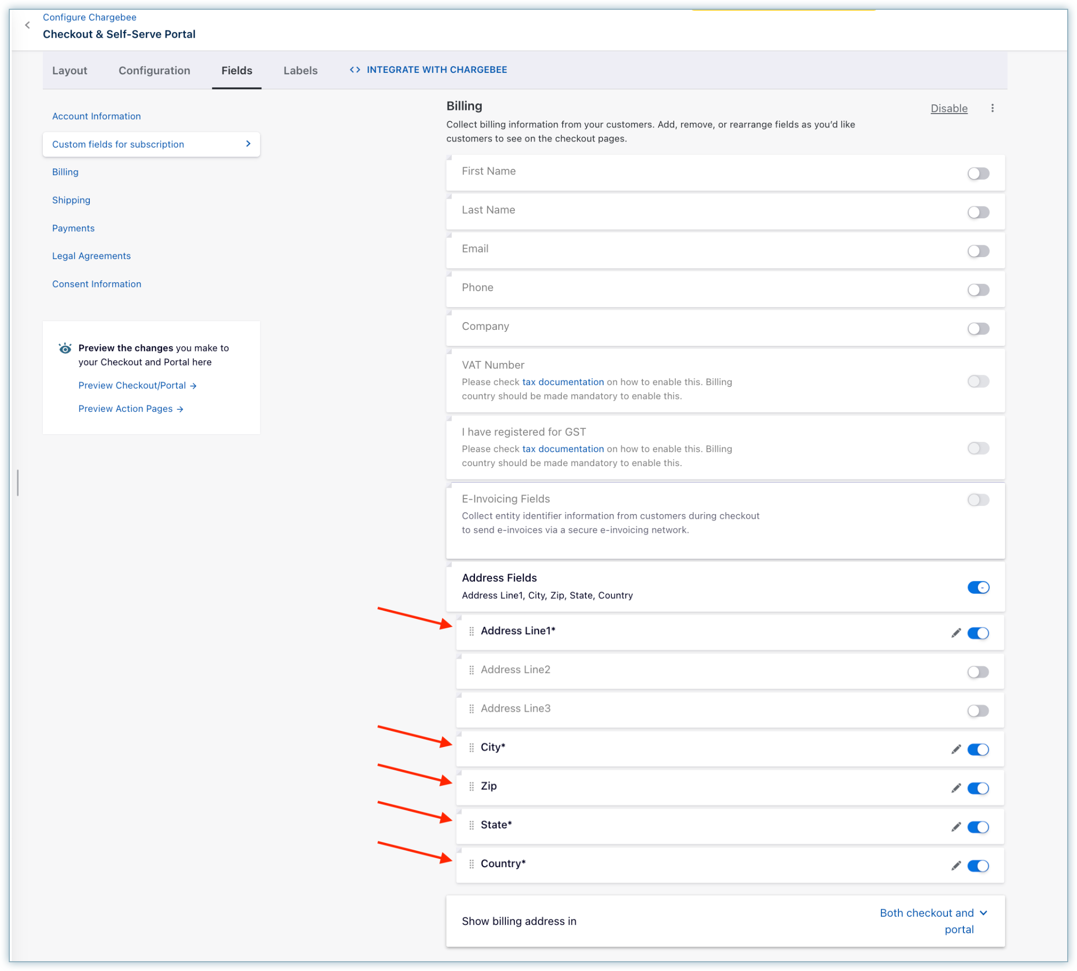Screen dimensions: 1077x971
Task: Click the edit pencil icon for Country
Action: click(x=955, y=866)
